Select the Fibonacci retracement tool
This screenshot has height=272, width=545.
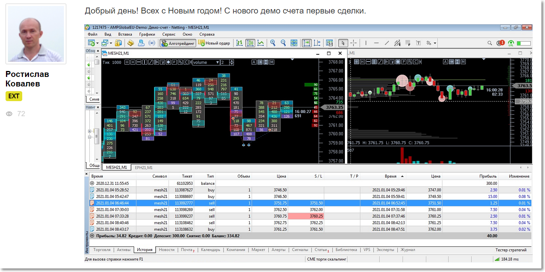point(408,43)
